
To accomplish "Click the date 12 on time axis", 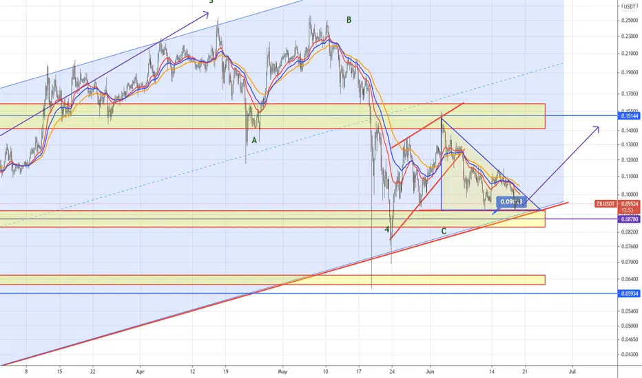I will [192, 372].
